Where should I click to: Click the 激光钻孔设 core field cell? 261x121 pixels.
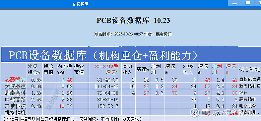point(250,86)
